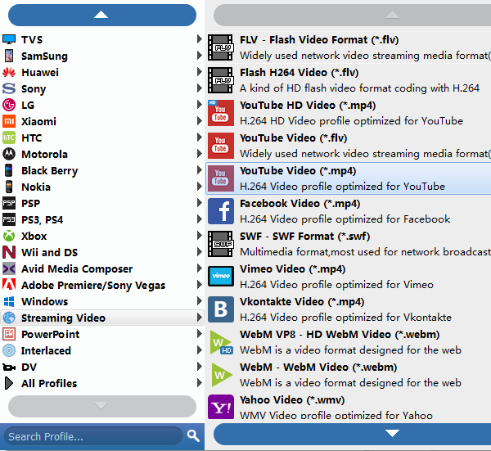Expand the Samsung category arrow
Image resolution: width=491 pixels, height=451 pixels.
pyautogui.click(x=200, y=56)
